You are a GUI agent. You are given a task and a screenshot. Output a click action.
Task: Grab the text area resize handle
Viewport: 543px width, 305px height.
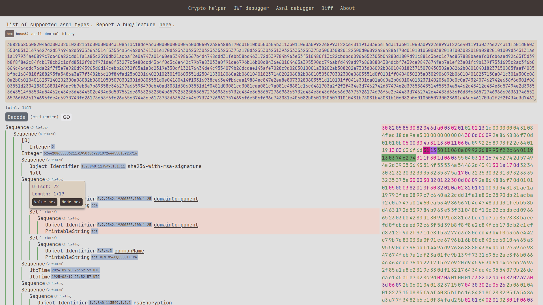pos(535,100)
